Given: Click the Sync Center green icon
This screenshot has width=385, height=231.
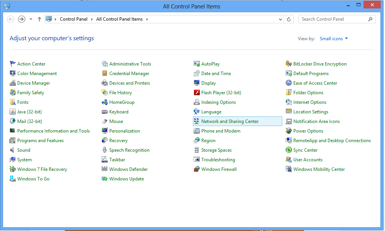Looking at the screenshot, I should pos(289,150).
